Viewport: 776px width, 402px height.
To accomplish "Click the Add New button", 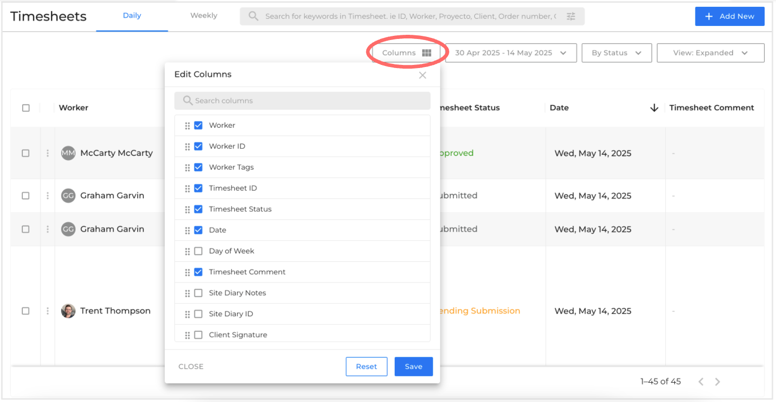I will coord(730,16).
